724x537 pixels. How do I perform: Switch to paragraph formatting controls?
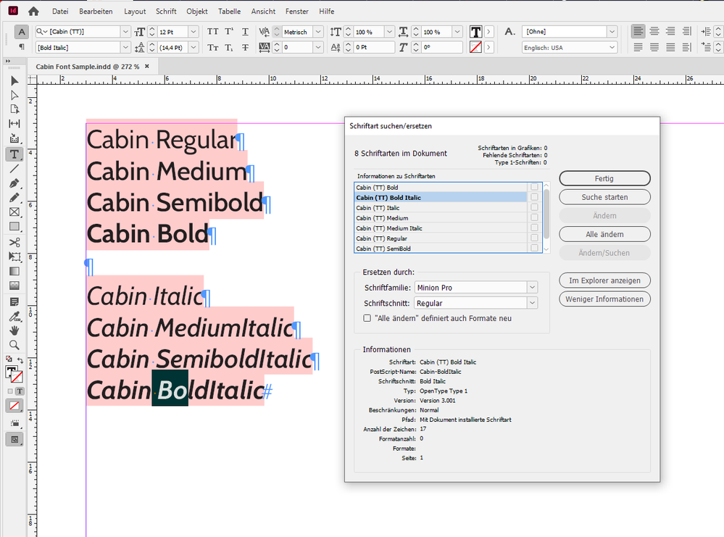tap(21, 46)
